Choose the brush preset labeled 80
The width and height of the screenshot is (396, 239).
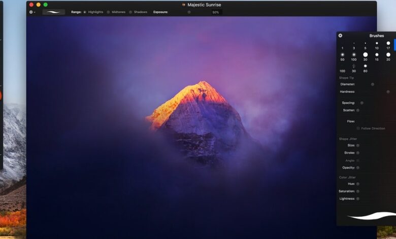click(x=365, y=66)
